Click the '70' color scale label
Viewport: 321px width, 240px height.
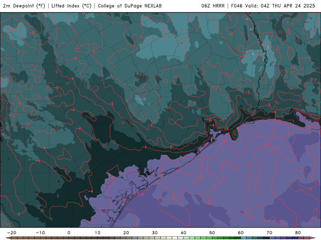tap(269, 233)
